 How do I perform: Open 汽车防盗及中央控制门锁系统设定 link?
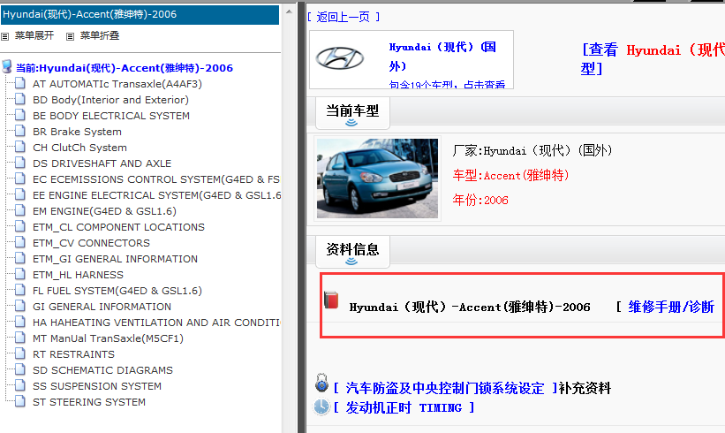coord(445,388)
